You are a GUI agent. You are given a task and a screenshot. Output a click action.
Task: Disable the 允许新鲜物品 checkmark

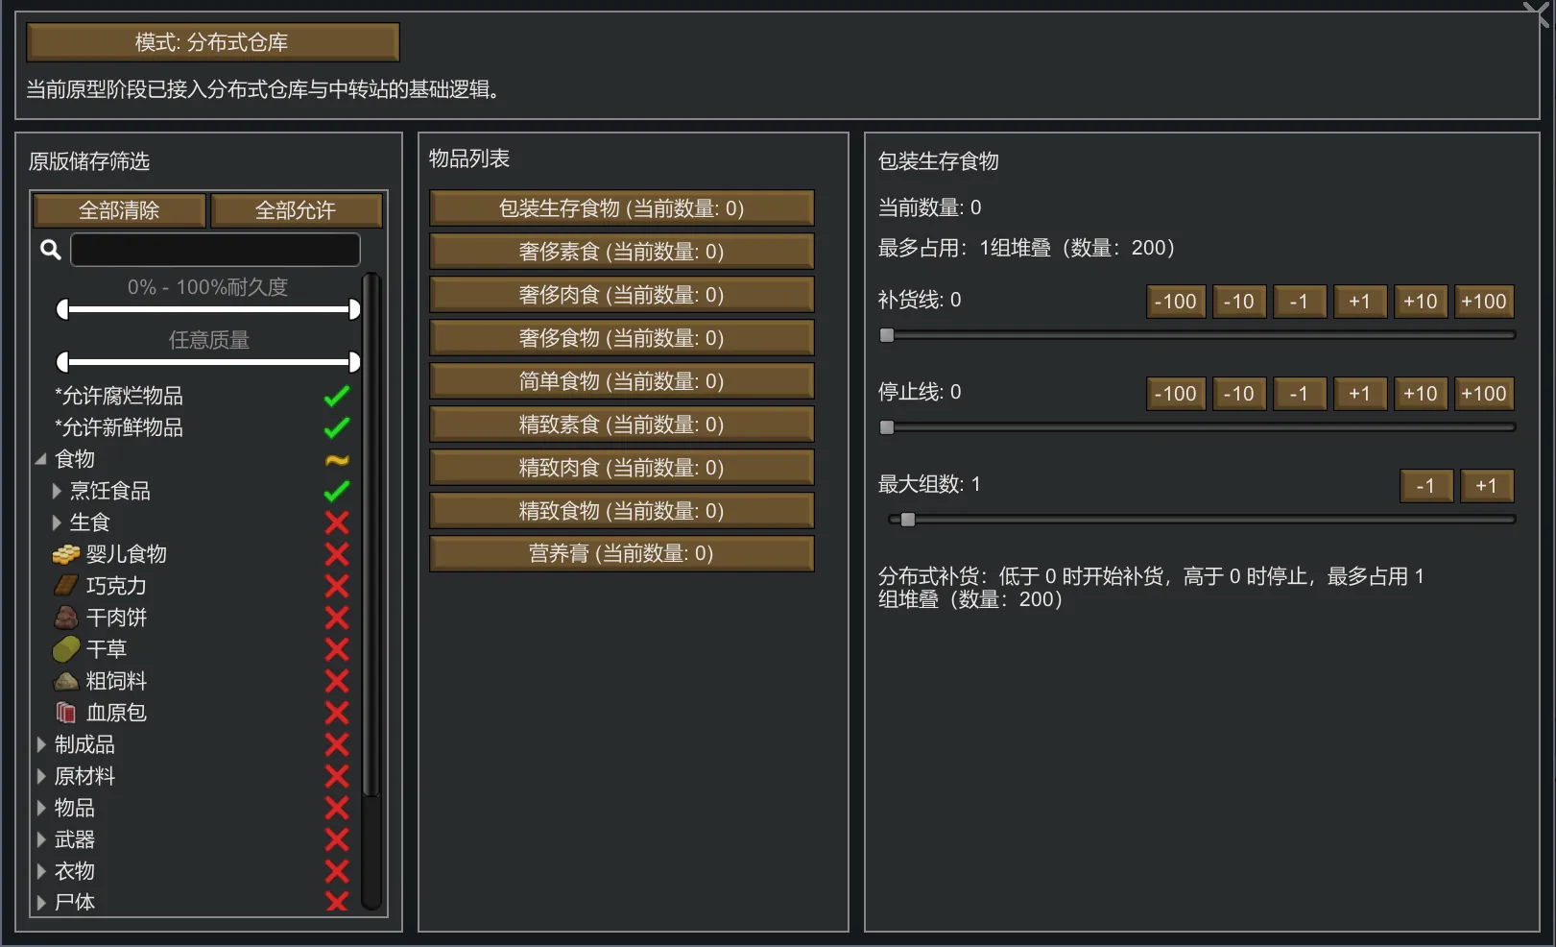pos(336,427)
